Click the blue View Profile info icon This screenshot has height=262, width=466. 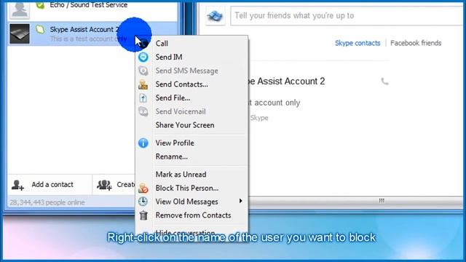click(x=143, y=143)
